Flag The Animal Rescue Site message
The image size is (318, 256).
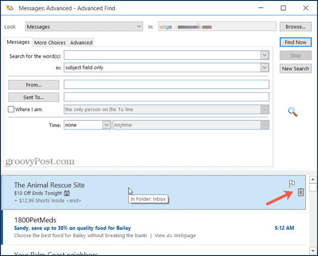coord(292,184)
